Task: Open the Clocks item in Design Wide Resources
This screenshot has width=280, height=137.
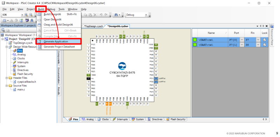Action: 21,58
